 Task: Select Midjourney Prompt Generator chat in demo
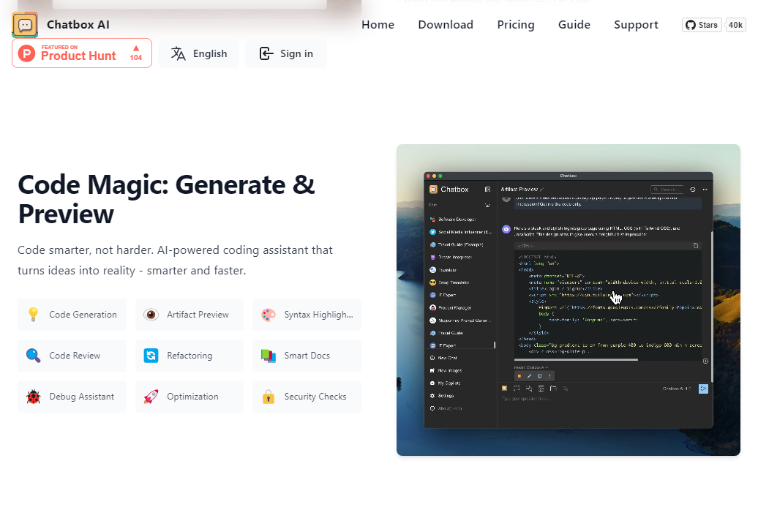461,321
